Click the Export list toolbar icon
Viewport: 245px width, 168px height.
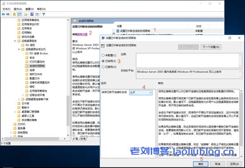(x=26, y=14)
